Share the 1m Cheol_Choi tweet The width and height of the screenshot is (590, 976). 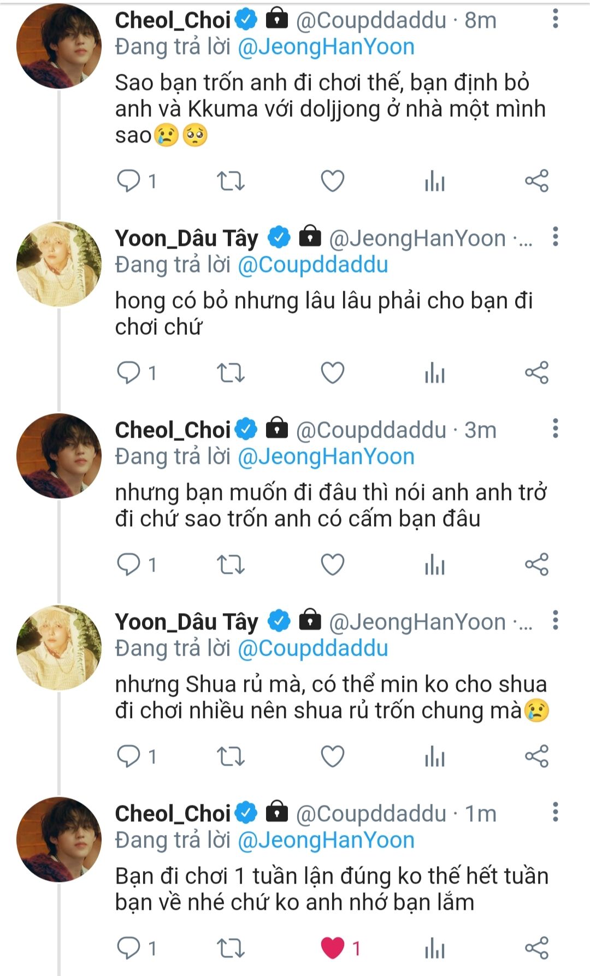[536, 948]
